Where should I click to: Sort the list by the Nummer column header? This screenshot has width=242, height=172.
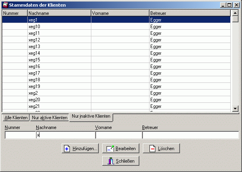point(15,13)
